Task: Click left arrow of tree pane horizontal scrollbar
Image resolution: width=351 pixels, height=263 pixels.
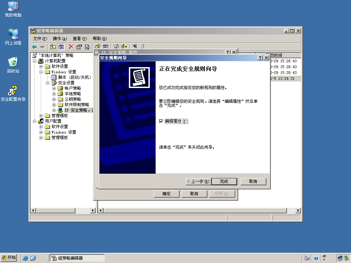Action: coord(33,211)
